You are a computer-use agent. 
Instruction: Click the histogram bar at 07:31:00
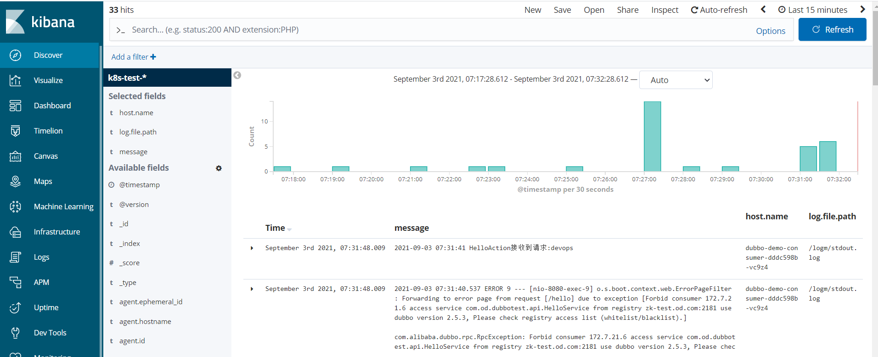point(808,159)
